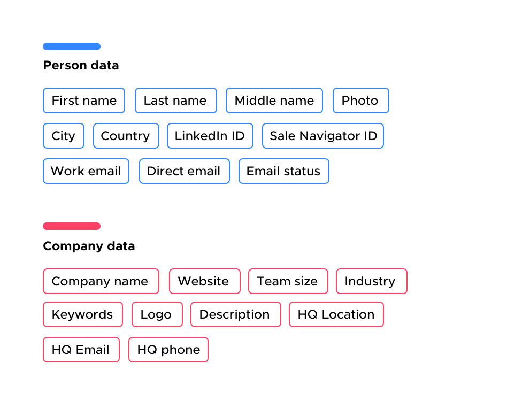Pick the Logo tag
Viewport: 507px width, 417px height.
tap(157, 314)
